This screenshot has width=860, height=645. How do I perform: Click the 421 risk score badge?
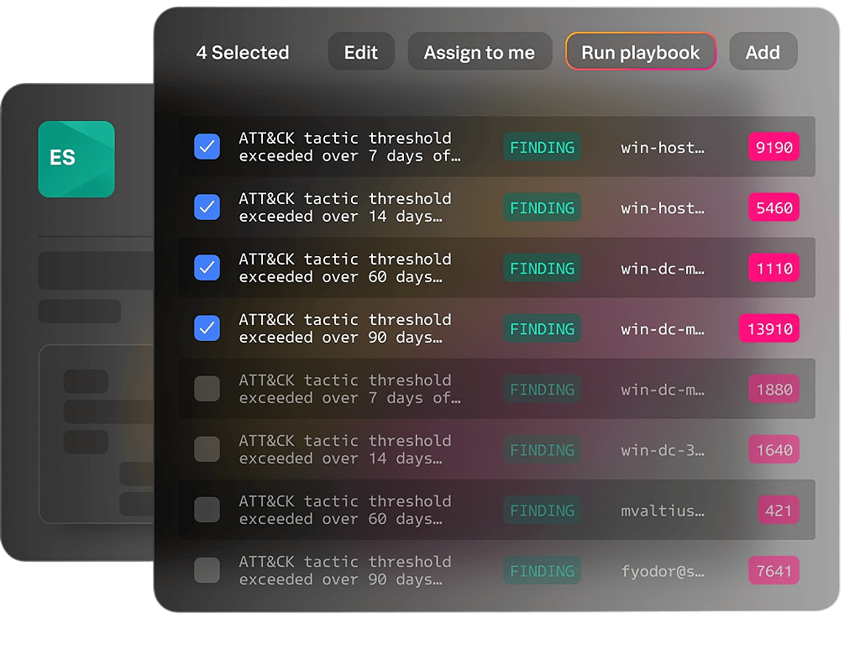(x=778, y=511)
